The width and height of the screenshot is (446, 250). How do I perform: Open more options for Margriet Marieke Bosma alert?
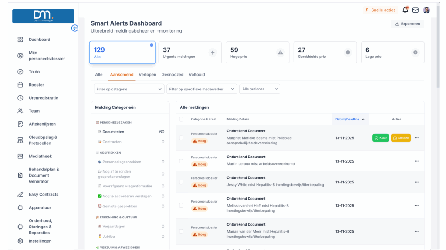pos(417,138)
